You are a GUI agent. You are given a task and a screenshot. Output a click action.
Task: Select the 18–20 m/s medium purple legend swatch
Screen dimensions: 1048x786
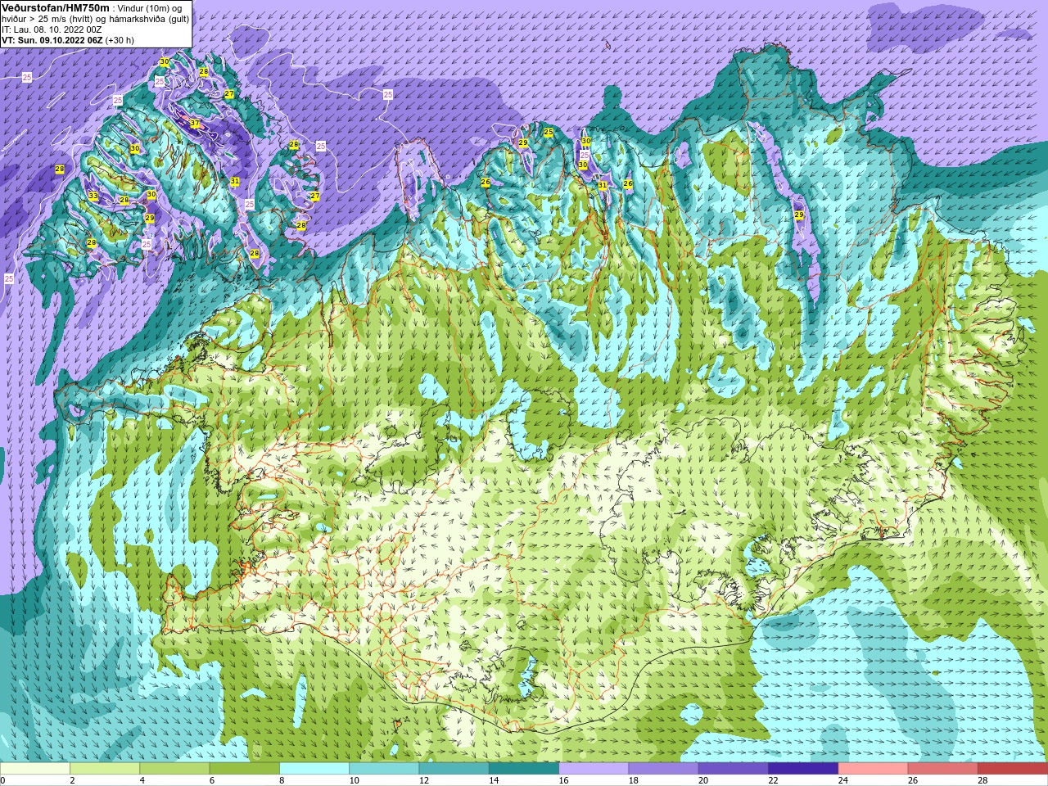point(664,769)
